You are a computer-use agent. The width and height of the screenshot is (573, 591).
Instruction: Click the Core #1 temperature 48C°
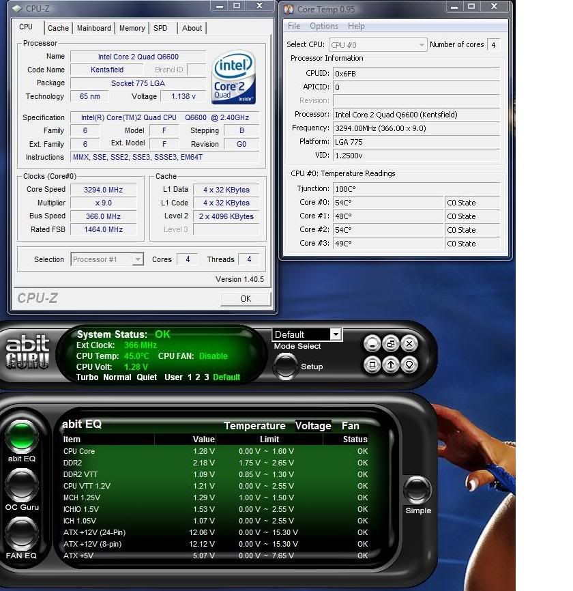(388, 216)
